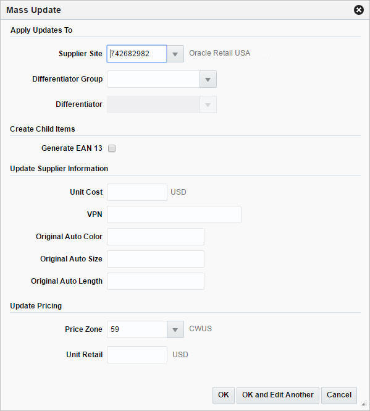Click the Original Auto Length field
The height and width of the screenshot is (411, 370).
pyautogui.click(x=156, y=281)
